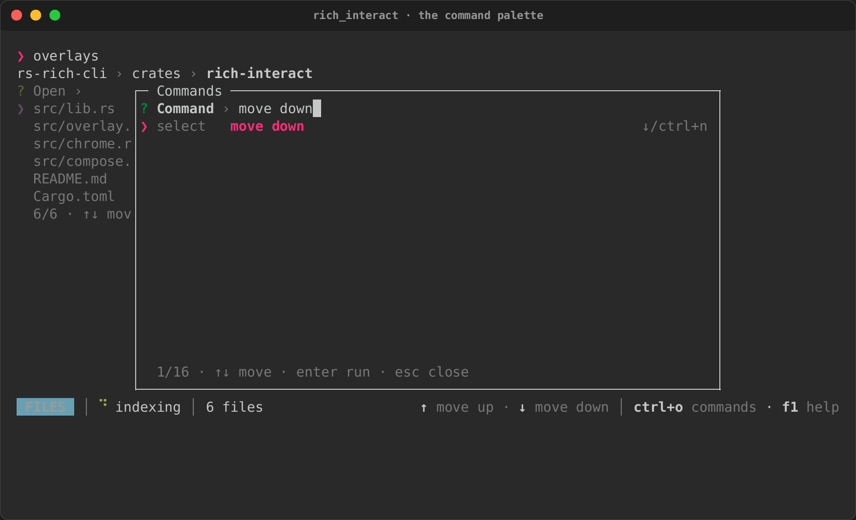Click the chevron after Open prompt
The width and height of the screenshot is (856, 520).
point(78,92)
